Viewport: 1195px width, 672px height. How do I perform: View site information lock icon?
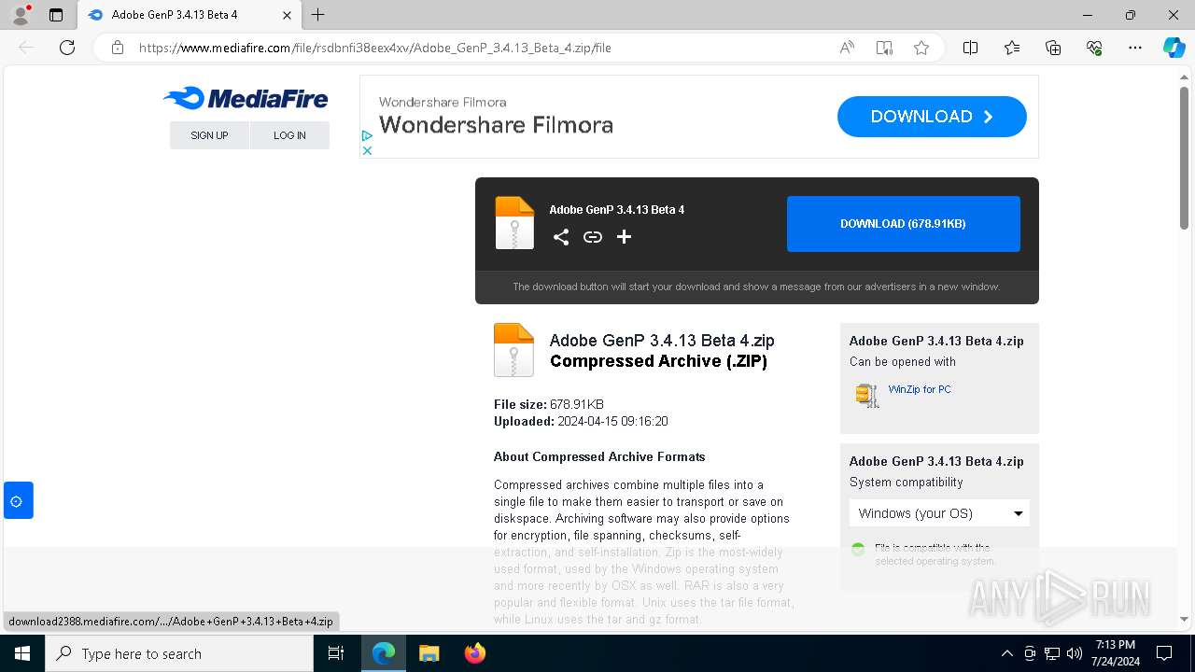click(118, 48)
